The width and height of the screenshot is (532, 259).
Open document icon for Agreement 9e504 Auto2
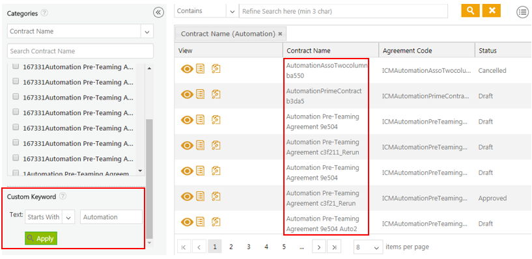[201, 222]
